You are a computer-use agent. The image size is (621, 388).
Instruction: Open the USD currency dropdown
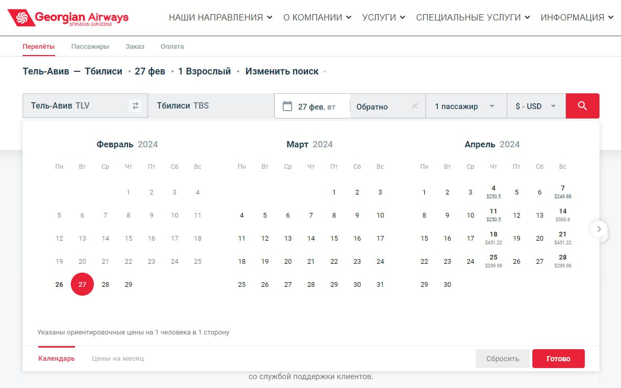pyautogui.click(x=536, y=106)
